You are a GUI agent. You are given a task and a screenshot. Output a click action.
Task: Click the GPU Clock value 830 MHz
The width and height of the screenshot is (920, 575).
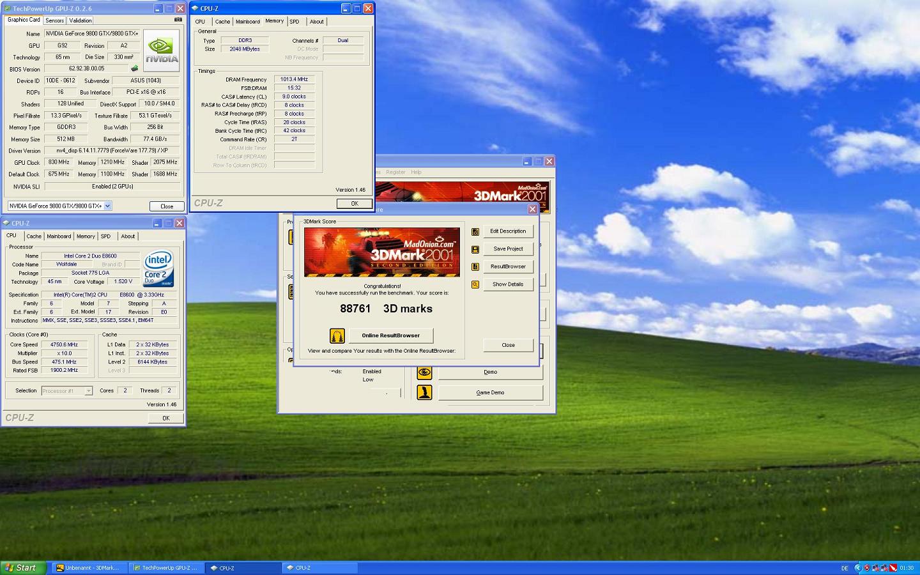(59, 162)
